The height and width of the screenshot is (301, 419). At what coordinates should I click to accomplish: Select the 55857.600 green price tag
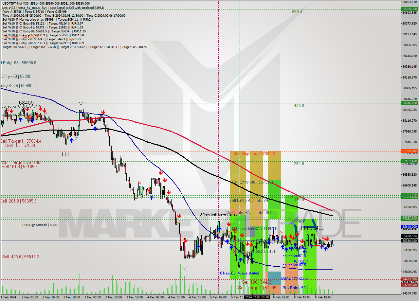click(410, 217)
